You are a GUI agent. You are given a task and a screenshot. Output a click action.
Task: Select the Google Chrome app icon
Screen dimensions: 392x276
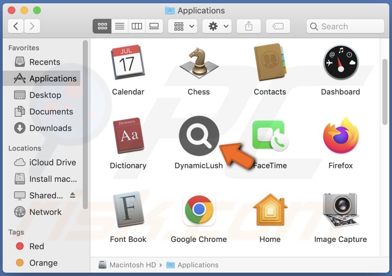[x=199, y=210]
